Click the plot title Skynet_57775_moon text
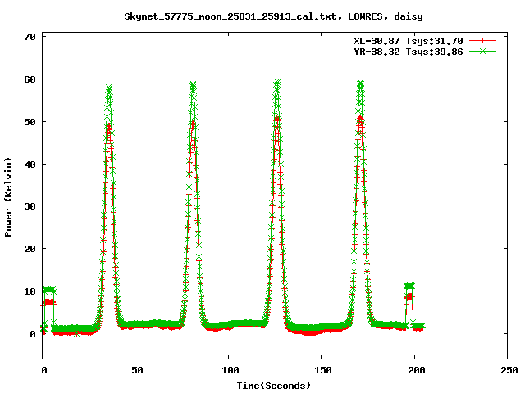The image size is (525, 393). [262, 16]
